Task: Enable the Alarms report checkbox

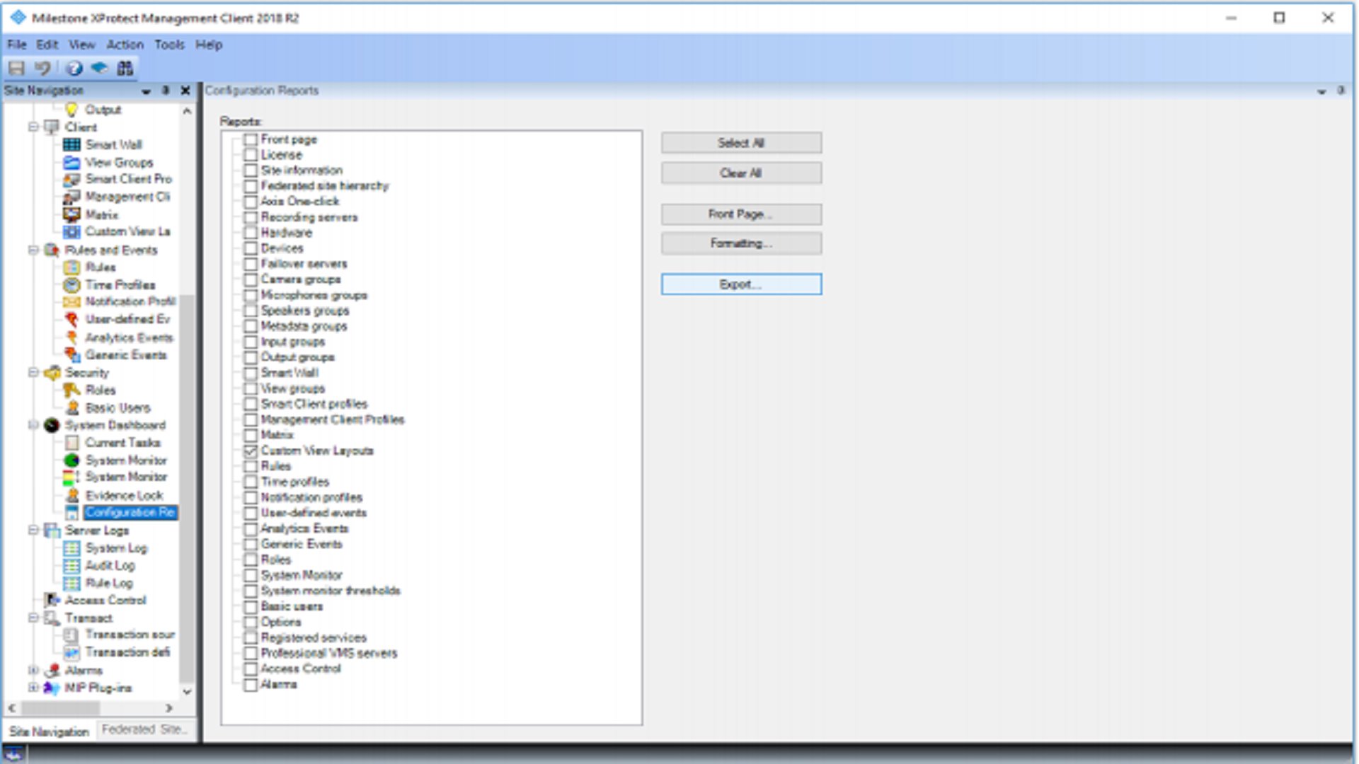Action: click(x=251, y=685)
